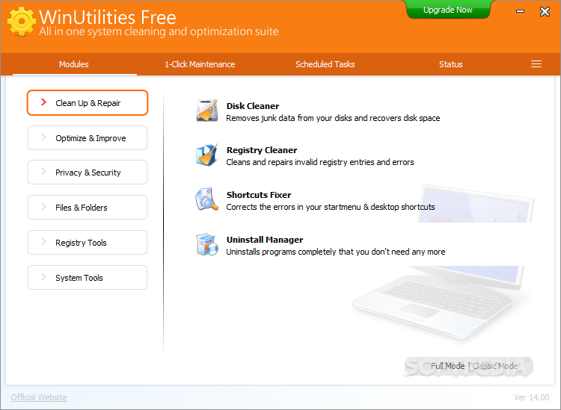This screenshot has height=410, width=561.
Task: Go to the Scheduled Tasks tab
Action: coord(325,64)
